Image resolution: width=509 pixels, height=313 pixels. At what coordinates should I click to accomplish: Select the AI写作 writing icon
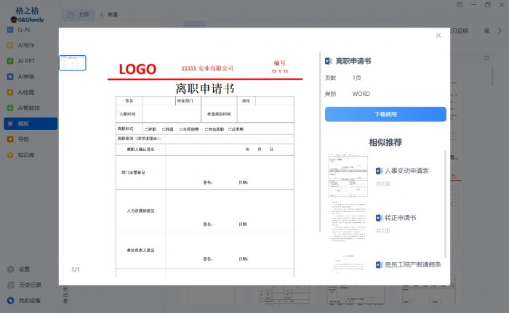click(11, 45)
